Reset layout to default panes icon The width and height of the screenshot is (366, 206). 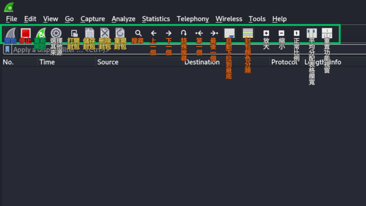click(327, 33)
